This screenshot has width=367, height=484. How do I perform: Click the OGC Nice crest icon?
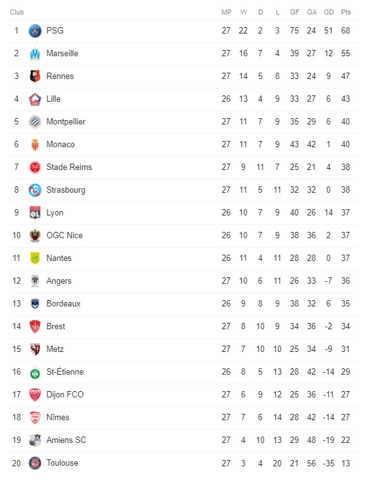tap(35, 236)
